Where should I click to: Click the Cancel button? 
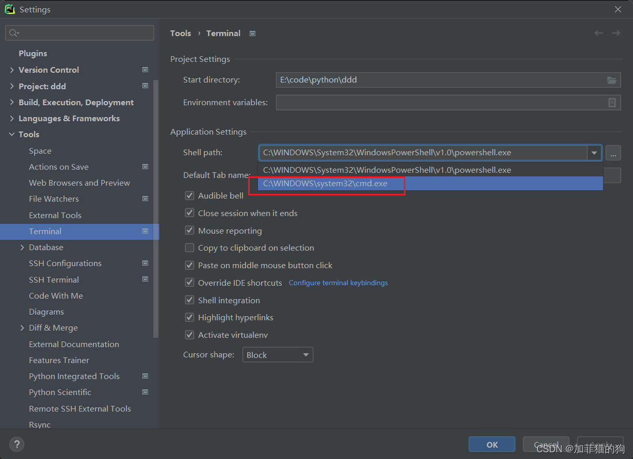(x=546, y=445)
